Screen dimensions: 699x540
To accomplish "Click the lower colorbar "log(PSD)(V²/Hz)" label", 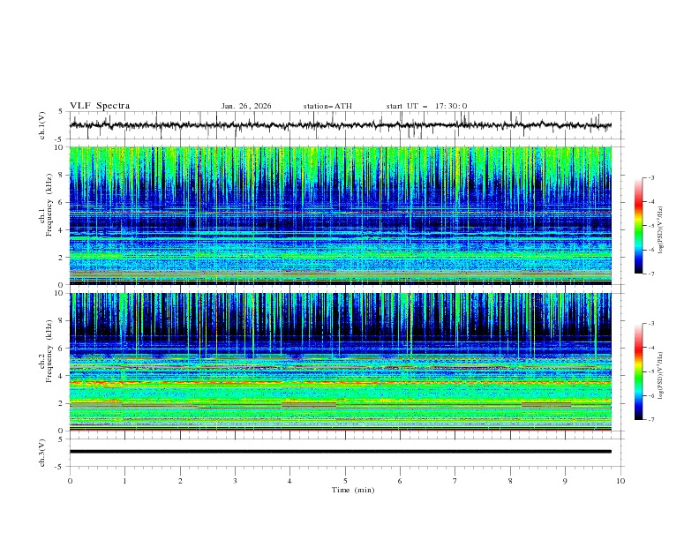I will tap(660, 375).
